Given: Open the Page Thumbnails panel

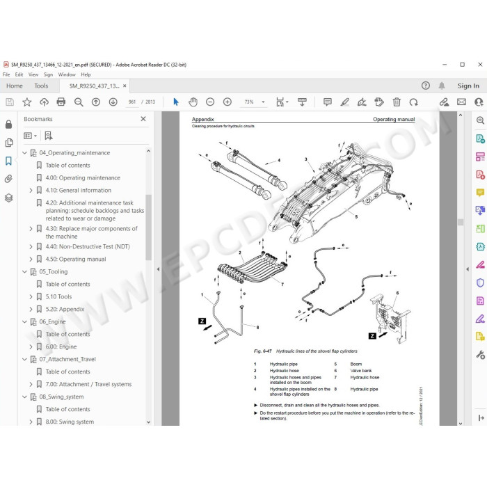Looking at the screenshot, I should pyautogui.click(x=9, y=143).
